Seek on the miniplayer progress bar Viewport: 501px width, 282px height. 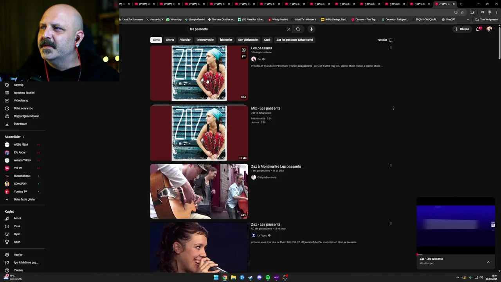[456, 254]
